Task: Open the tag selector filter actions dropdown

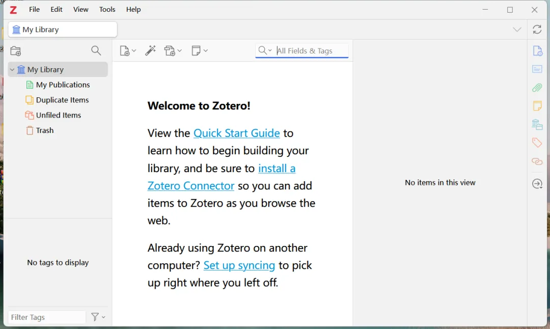Action: (x=98, y=317)
